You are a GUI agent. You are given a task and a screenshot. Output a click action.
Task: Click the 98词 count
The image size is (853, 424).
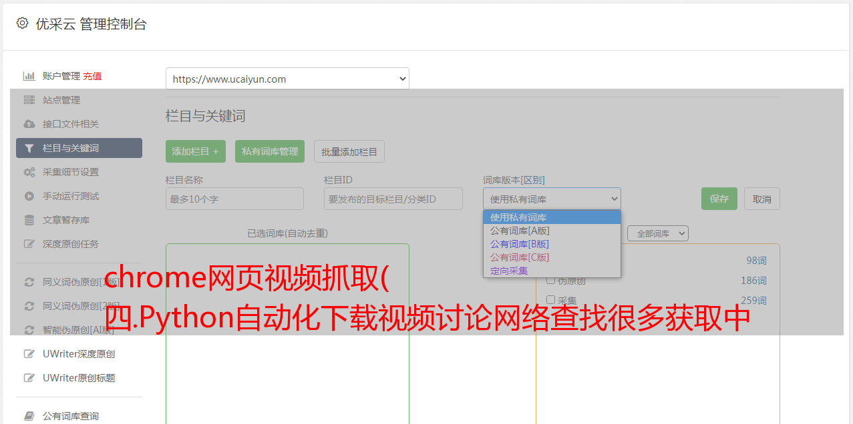click(756, 261)
